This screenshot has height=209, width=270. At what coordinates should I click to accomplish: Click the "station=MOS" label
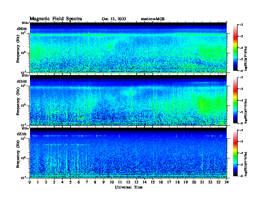(153, 19)
